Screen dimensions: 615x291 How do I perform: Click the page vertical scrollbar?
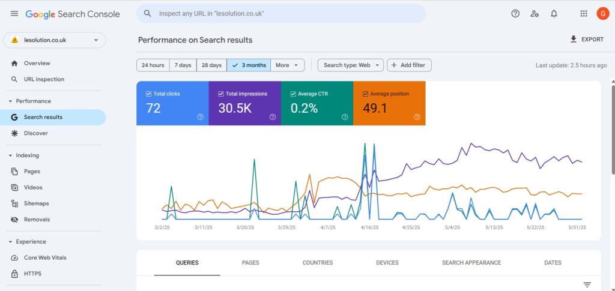(x=613, y=129)
